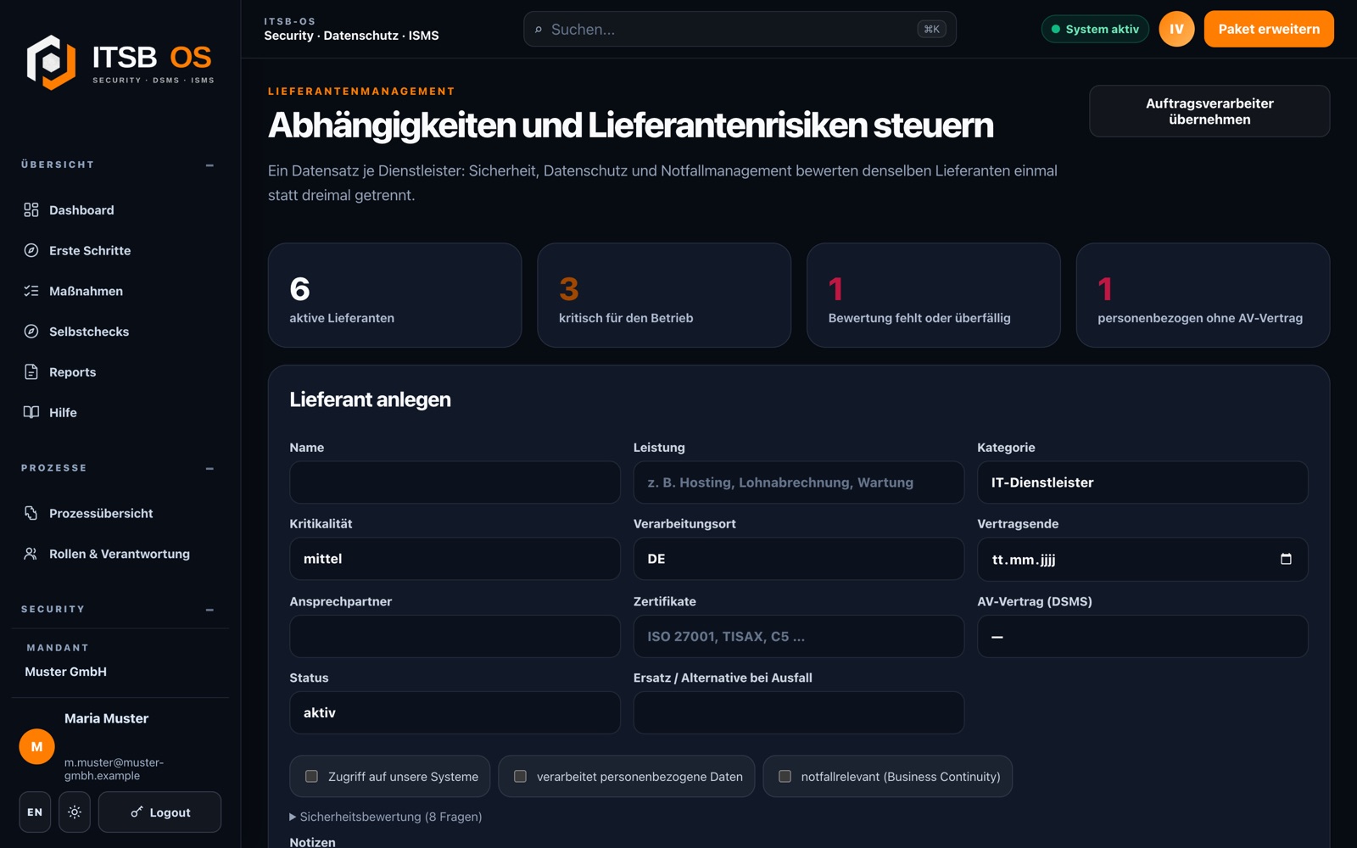
Task: Switch language with the EN button
Action: point(35,812)
